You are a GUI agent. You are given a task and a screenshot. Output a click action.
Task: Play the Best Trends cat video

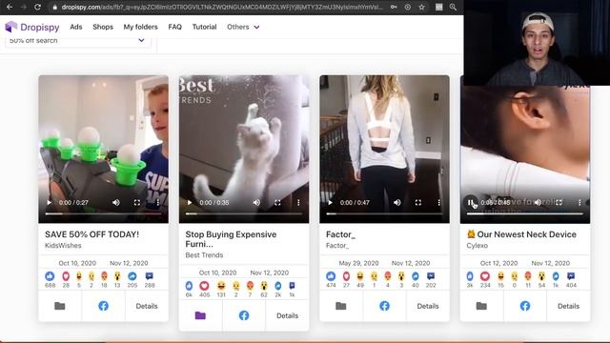pos(190,203)
